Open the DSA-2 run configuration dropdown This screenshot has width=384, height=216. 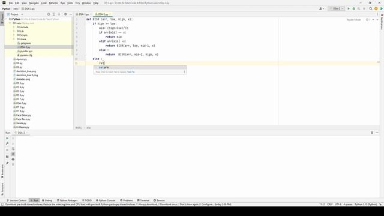tap(337, 8)
